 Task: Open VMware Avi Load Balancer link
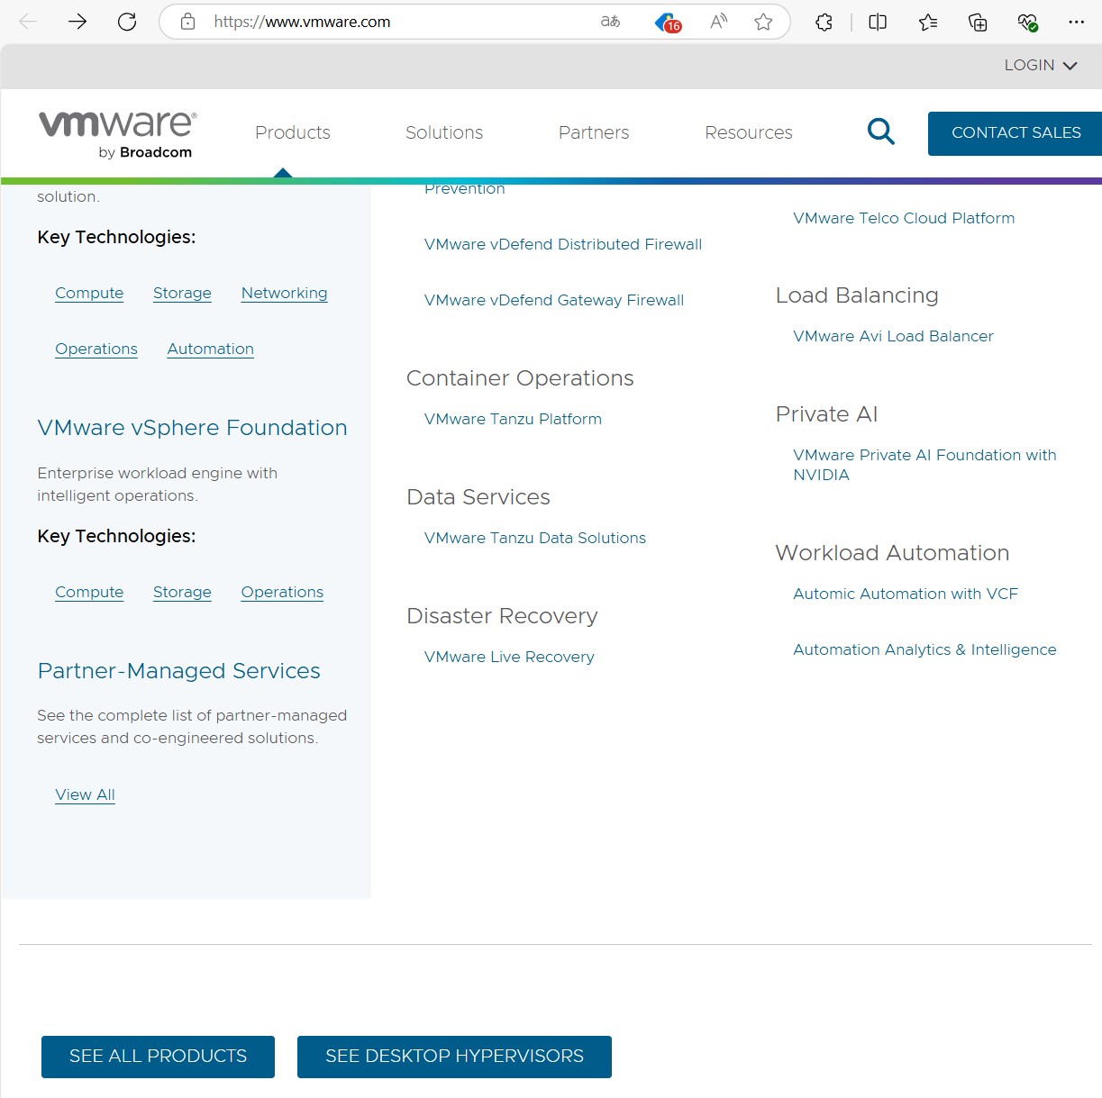click(x=893, y=336)
